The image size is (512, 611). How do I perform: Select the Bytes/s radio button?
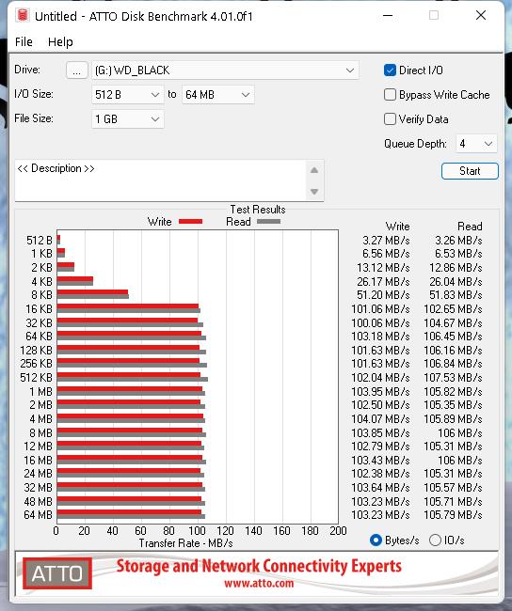[376, 540]
